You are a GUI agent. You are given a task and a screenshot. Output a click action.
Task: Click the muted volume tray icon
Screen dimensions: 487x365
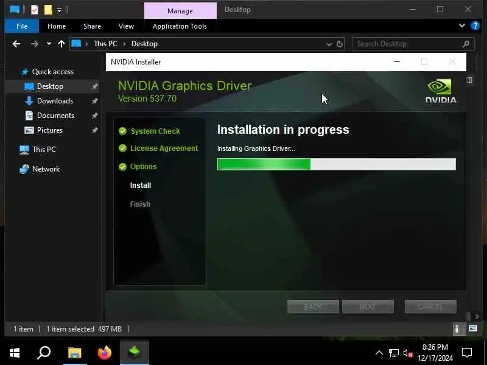[x=408, y=353]
